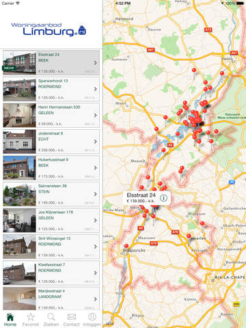246x328 pixels.
Task: Open the Elsstraat 24 BEEK listing
Action: (51, 63)
